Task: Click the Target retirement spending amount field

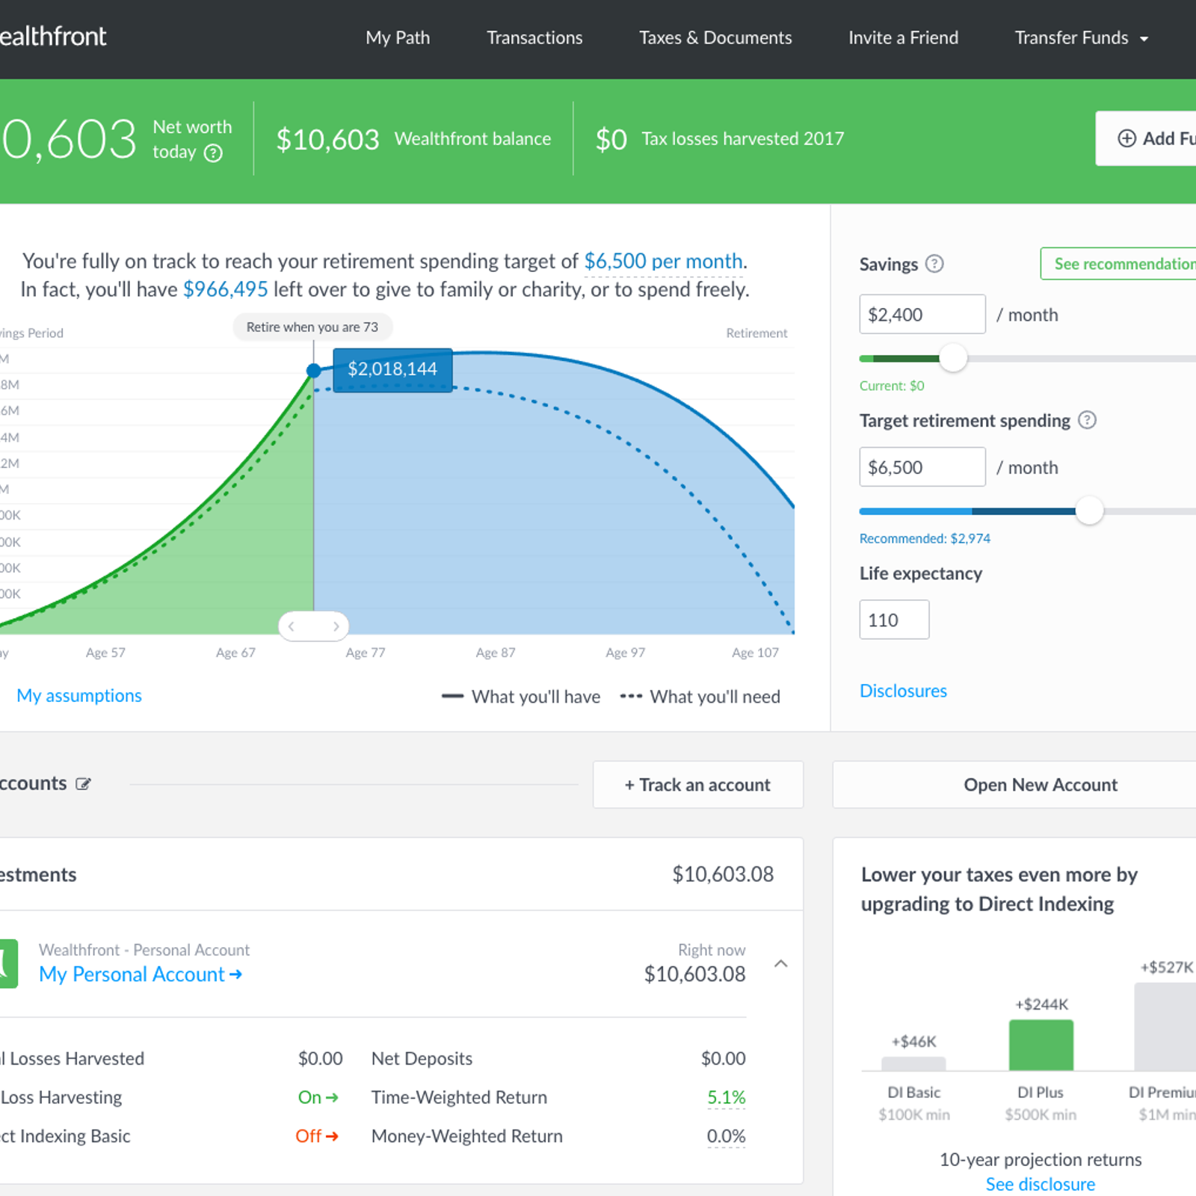Action: [922, 467]
